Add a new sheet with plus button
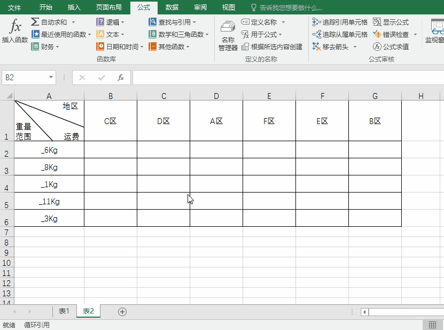Screen dimensions: 444x330 coord(122,312)
